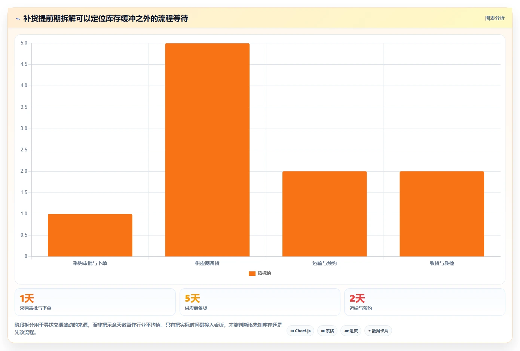Image resolution: width=520 pixels, height=351 pixels.
Task: Click the 运输与预约 bar in chart
Action: pos(325,214)
